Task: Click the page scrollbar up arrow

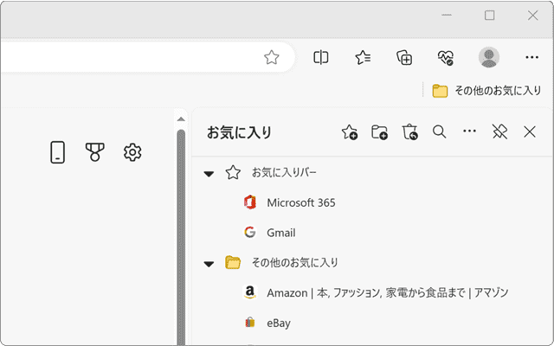Action: [181, 119]
